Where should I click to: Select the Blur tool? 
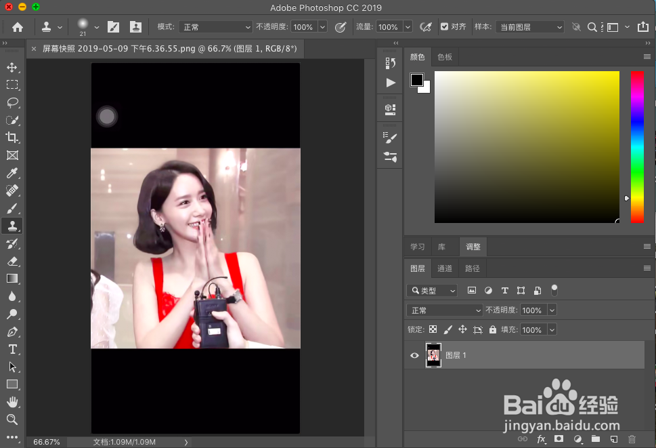12,296
